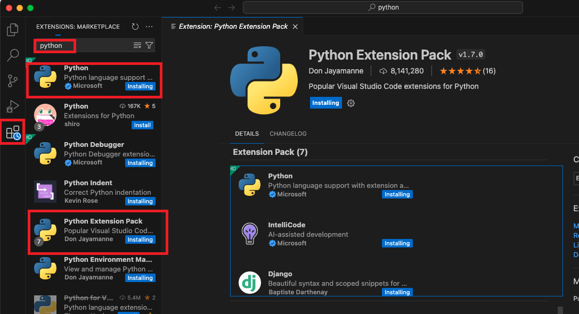
Task: Click the pack count badge 7 on Extension Pack icon
Action: [x=39, y=242]
